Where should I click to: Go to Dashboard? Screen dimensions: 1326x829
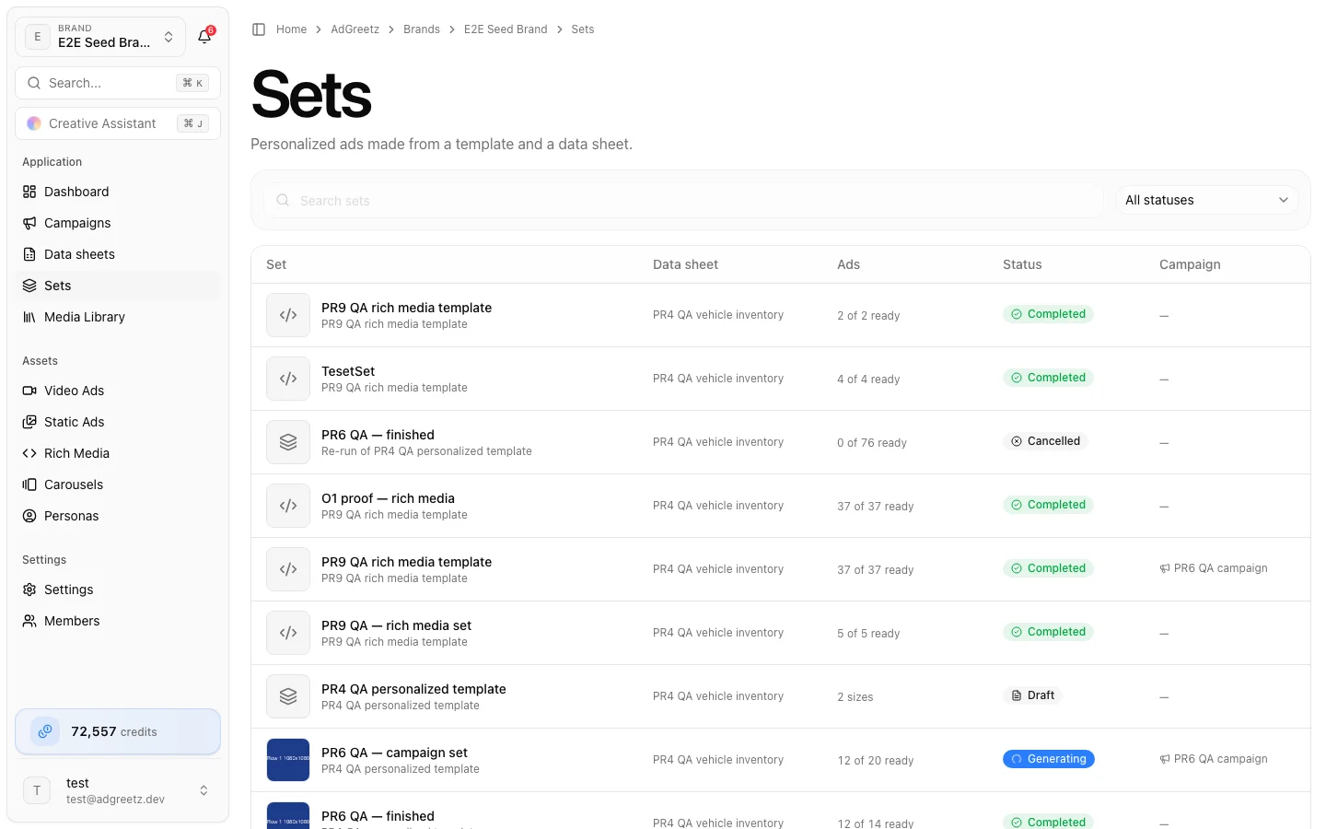pos(118,192)
